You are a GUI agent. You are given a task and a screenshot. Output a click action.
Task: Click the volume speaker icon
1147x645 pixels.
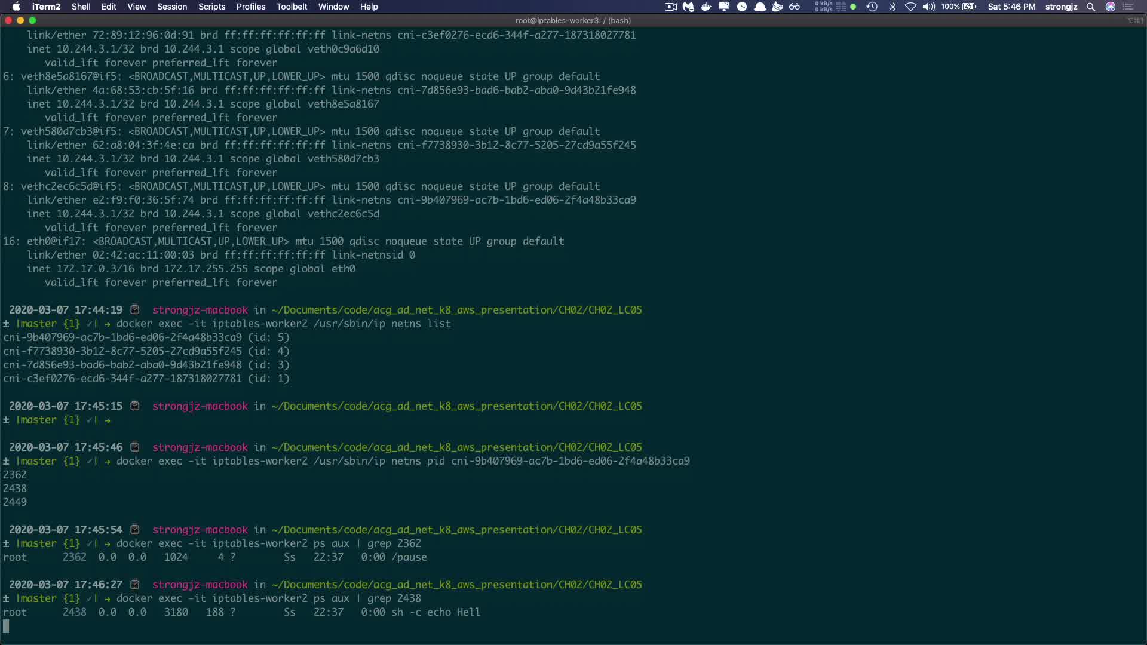point(928,7)
